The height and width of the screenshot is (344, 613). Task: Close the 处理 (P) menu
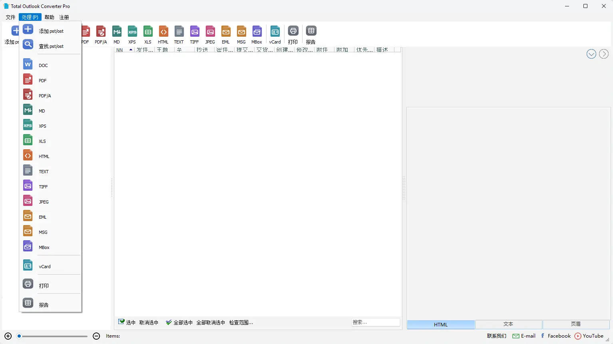(30, 17)
